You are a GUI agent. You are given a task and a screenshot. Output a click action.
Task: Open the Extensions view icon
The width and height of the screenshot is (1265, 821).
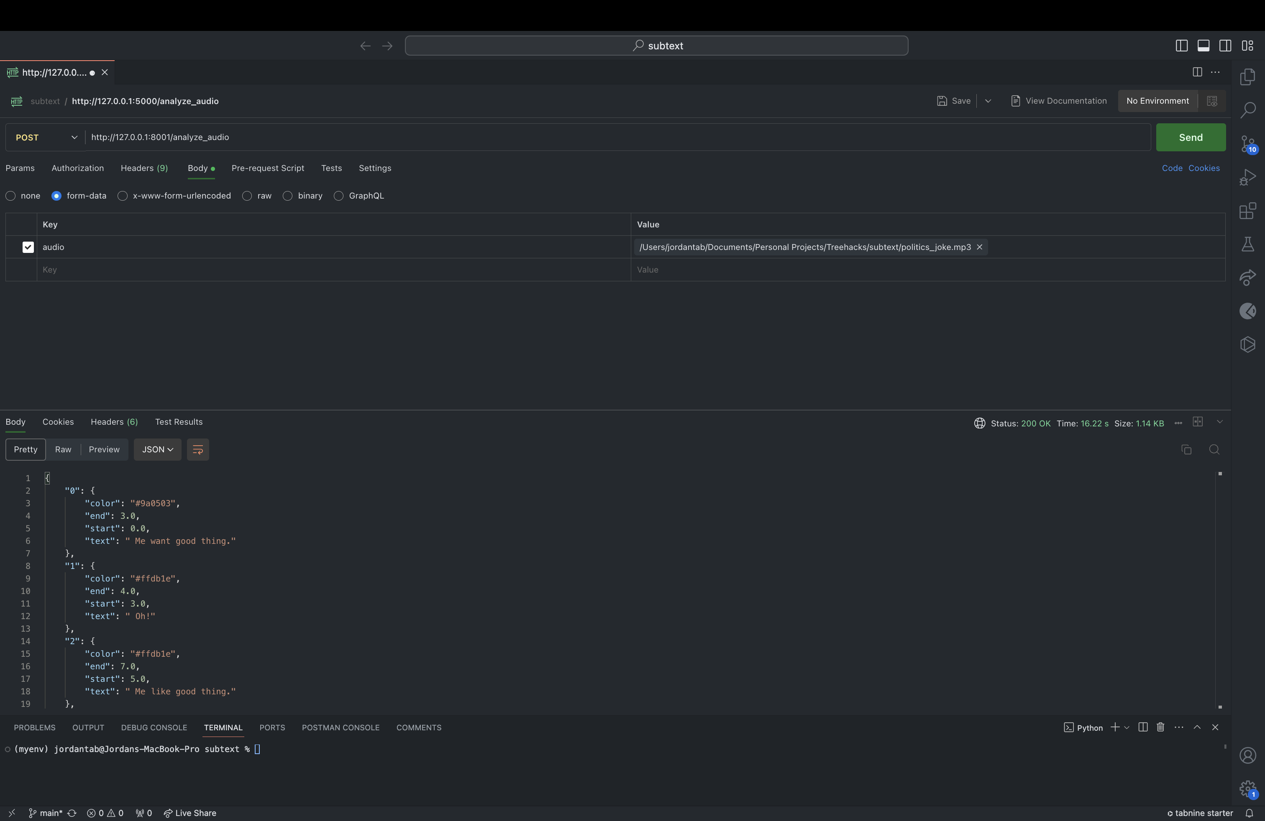tap(1247, 211)
